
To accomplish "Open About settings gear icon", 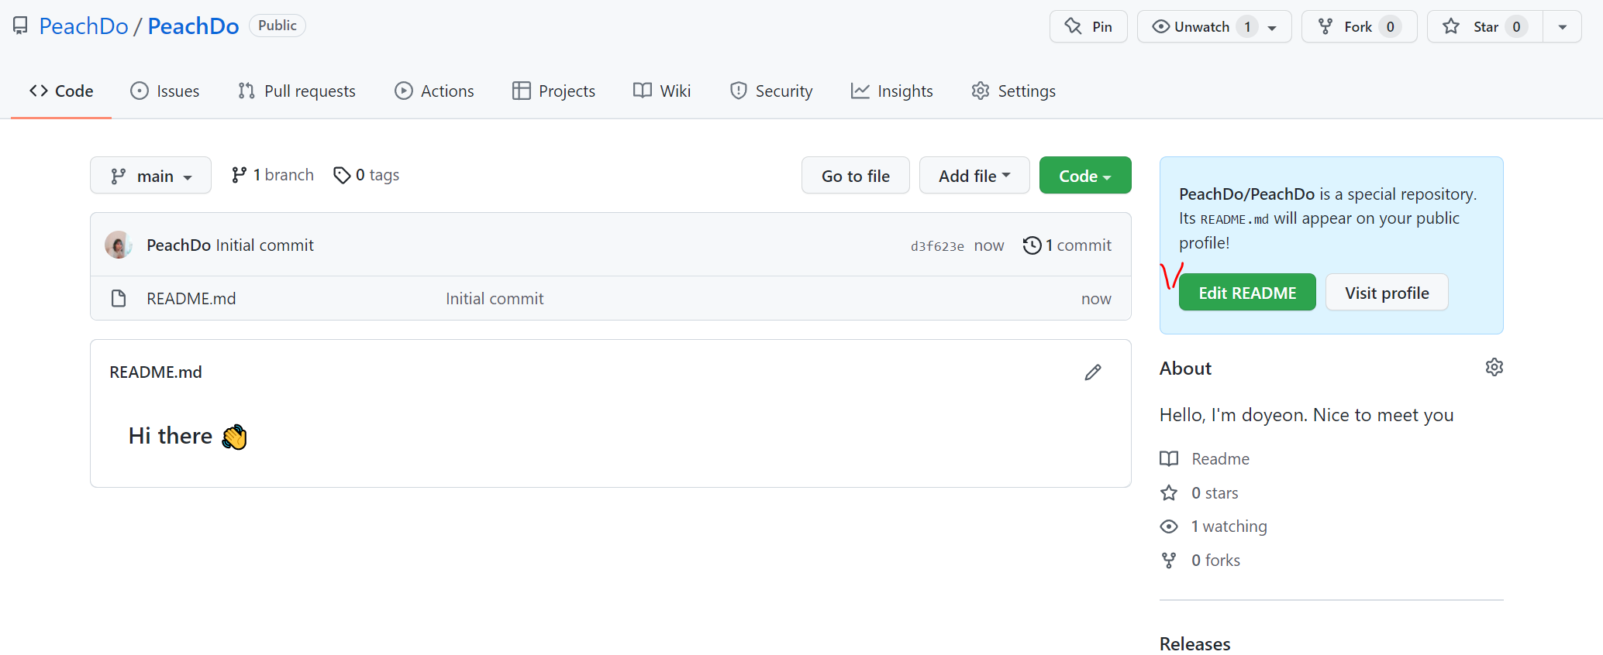I will coord(1494,367).
